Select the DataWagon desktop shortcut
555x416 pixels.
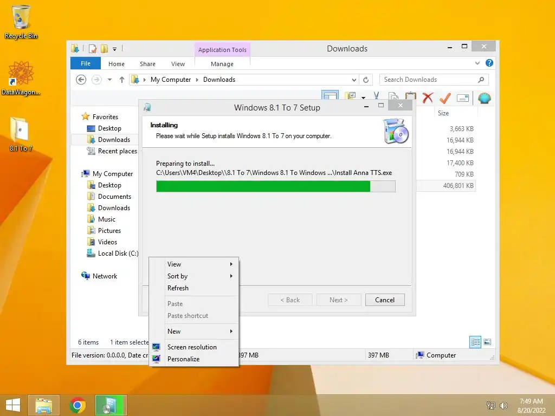pos(21,78)
